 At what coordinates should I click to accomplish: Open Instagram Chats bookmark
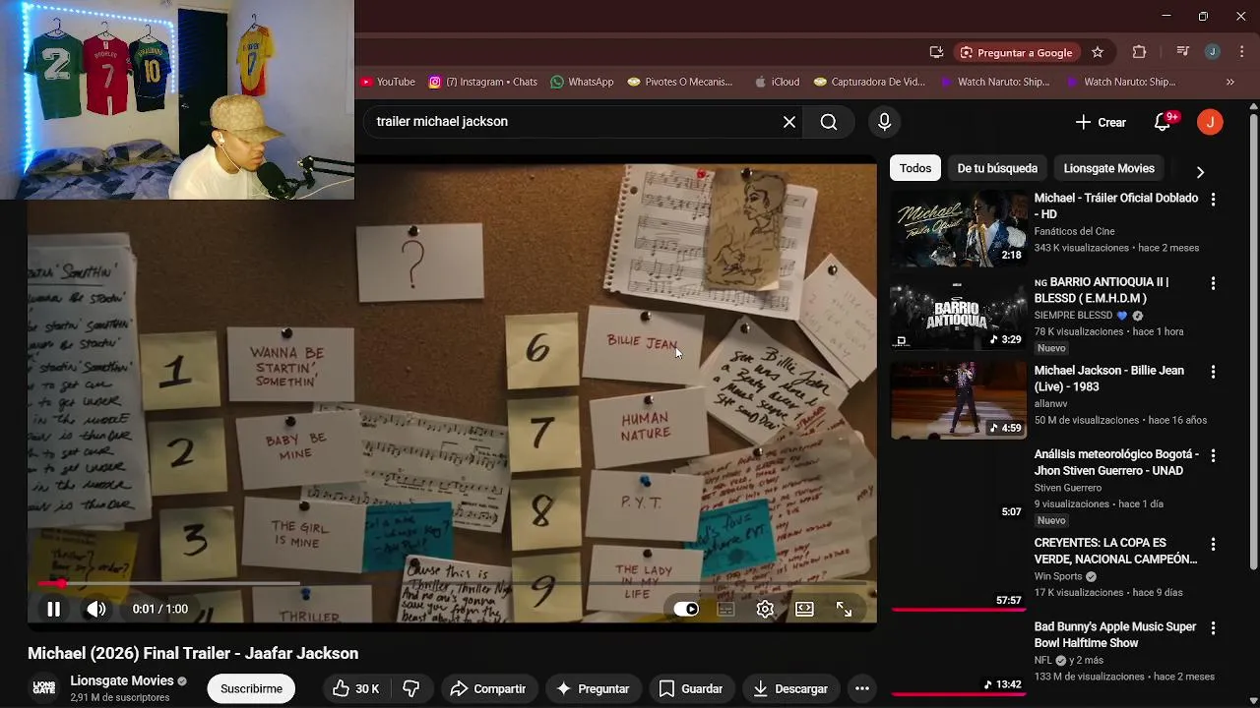click(x=483, y=82)
